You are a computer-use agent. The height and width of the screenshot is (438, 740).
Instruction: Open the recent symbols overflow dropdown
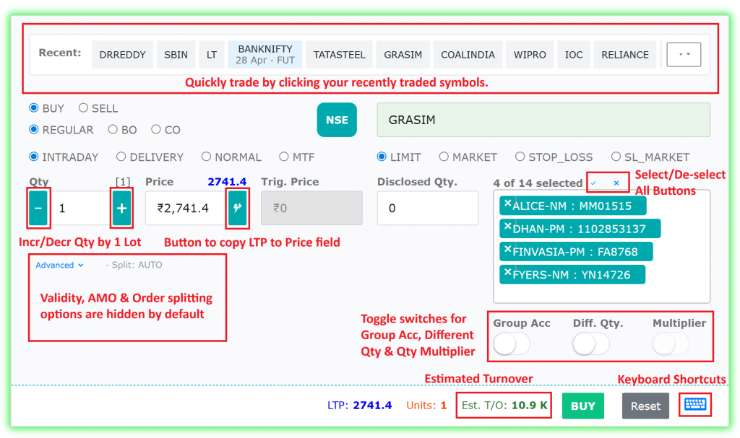684,54
